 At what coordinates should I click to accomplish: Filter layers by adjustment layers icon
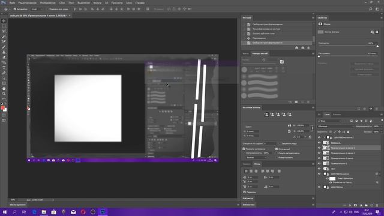(x=356, y=121)
